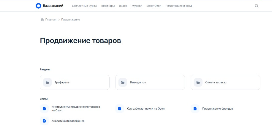272x133 pixels.
Task: Open article Инструменты продвижения товаров на Ozon
Action: 76,109
